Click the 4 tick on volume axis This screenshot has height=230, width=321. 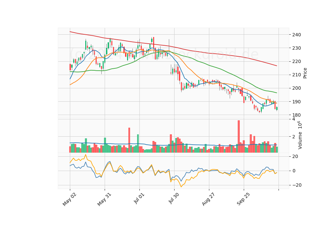(294, 119)
